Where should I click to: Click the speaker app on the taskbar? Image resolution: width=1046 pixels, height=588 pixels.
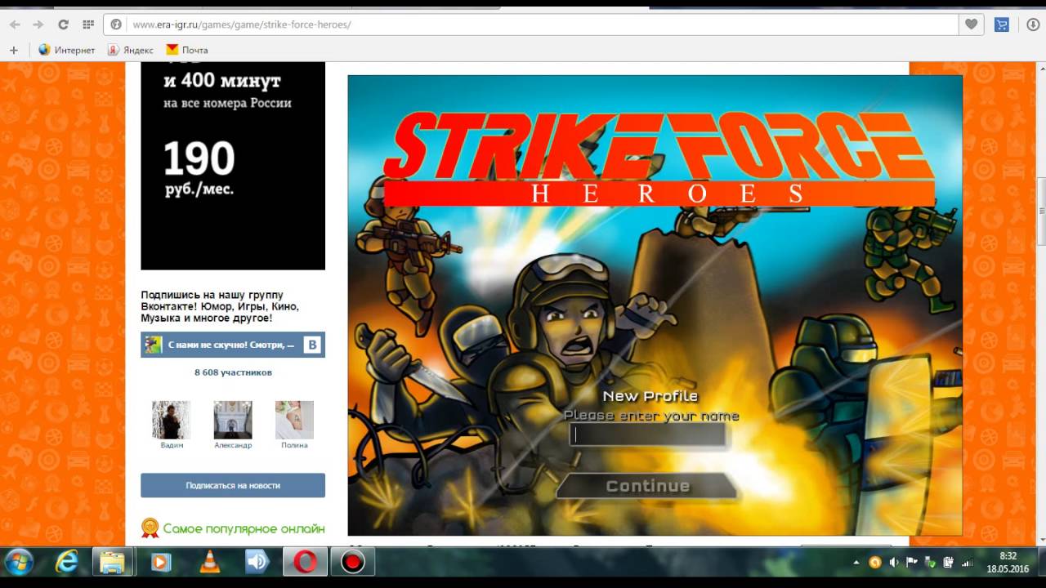pyautogui.click(x=257, y=562)
